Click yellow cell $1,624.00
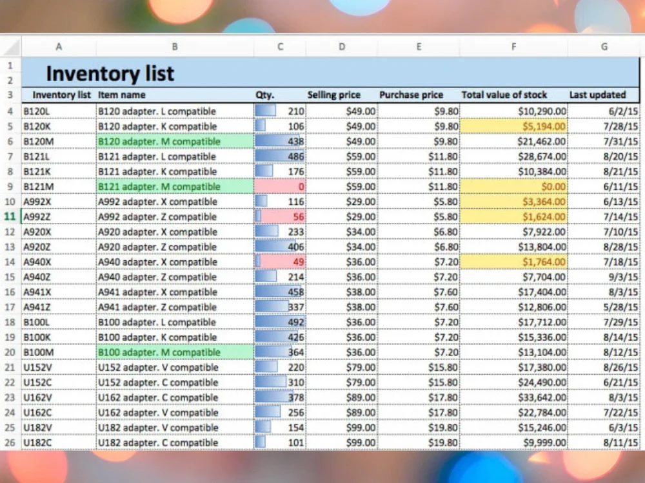Image resolution: width=645 pixels, height=483 pixels. click(x=513, y=216)
